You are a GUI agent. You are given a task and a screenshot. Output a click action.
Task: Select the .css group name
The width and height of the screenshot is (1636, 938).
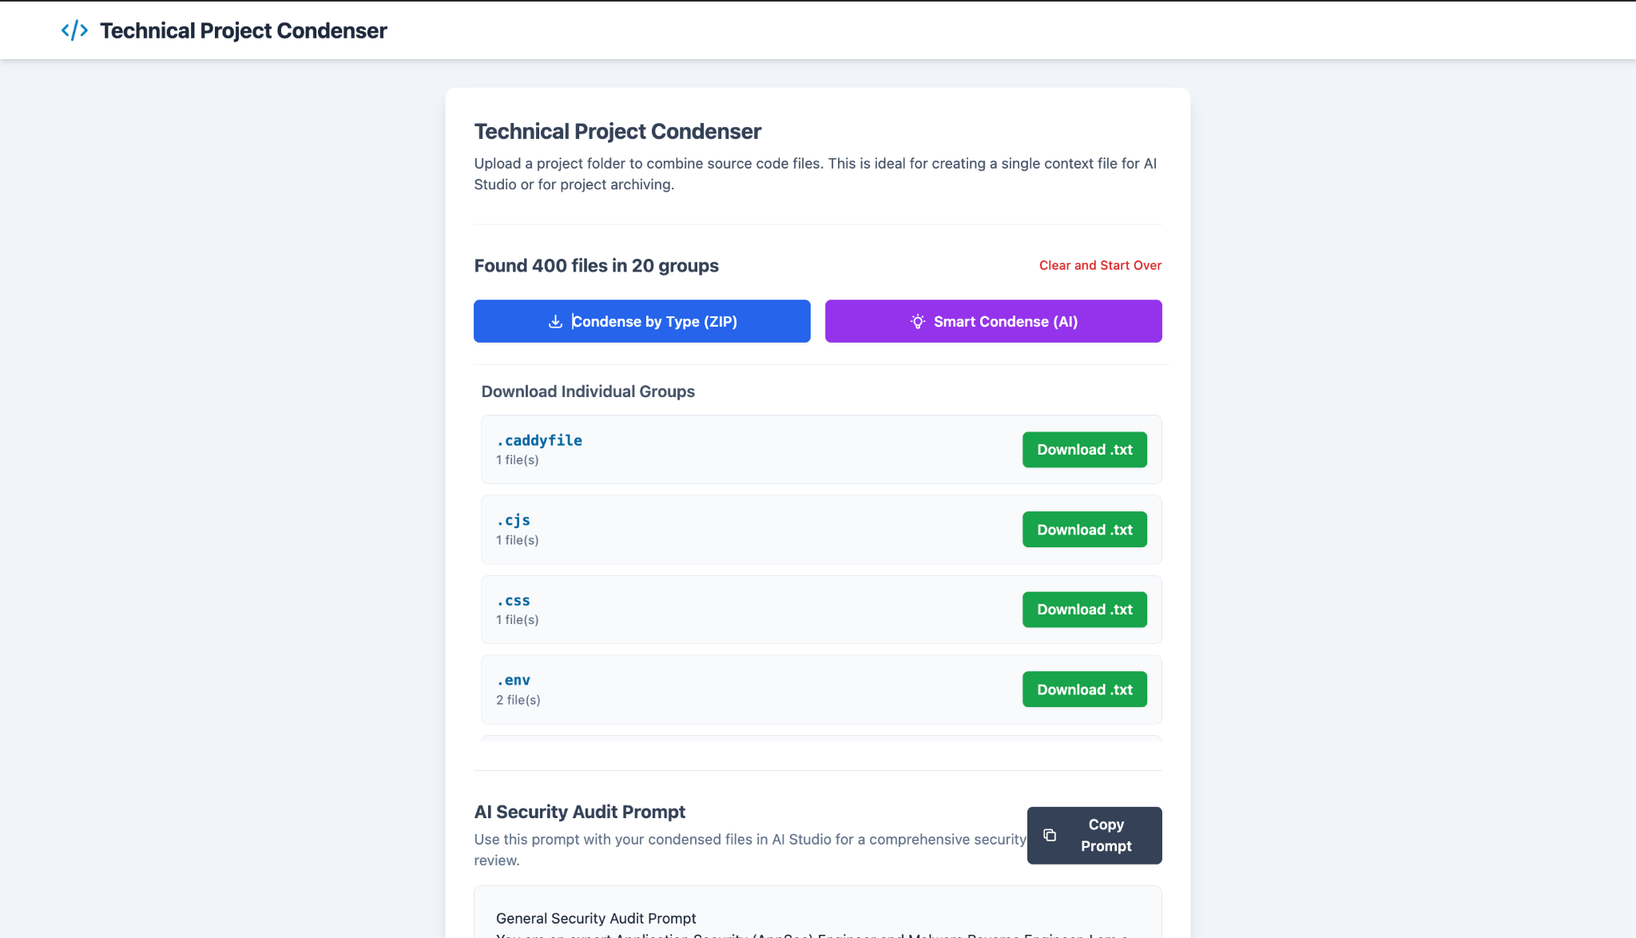pos(514,600)
